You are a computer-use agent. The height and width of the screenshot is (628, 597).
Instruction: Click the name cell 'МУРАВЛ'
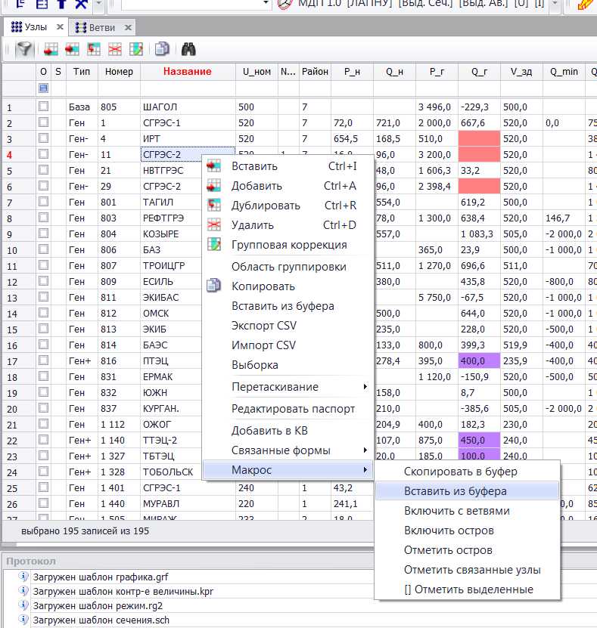click(187, 503)
